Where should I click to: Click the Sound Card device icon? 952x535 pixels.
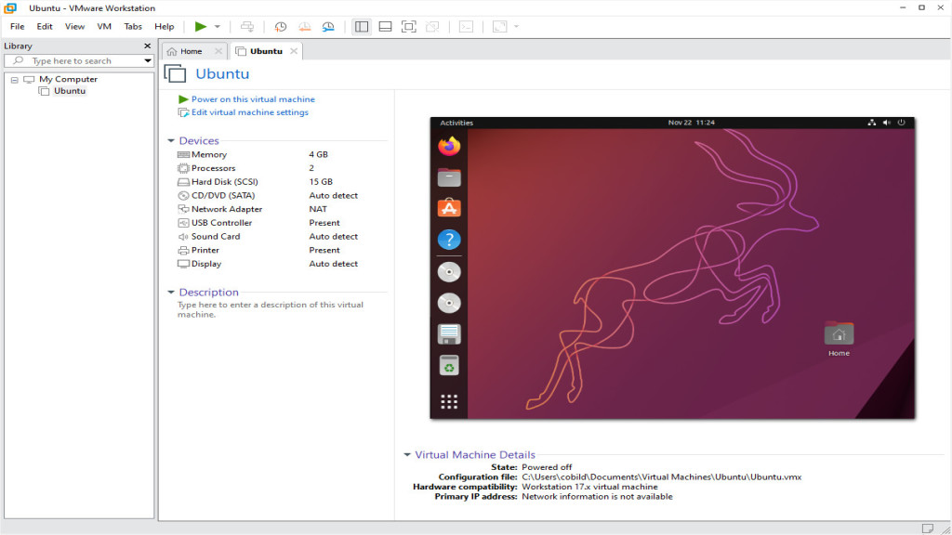[184, 236]
